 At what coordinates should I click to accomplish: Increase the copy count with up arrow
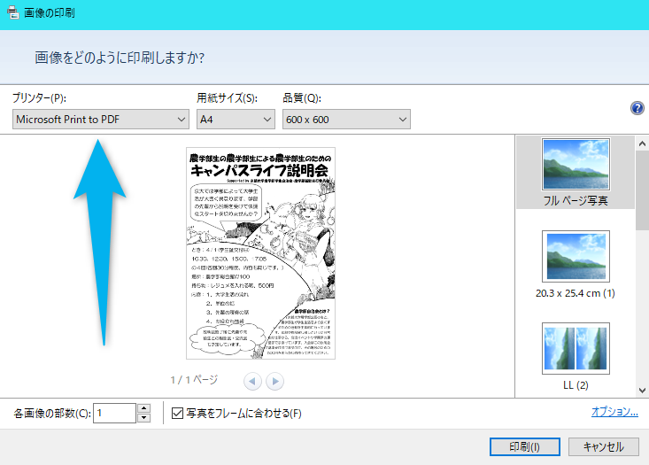[143, 408]
